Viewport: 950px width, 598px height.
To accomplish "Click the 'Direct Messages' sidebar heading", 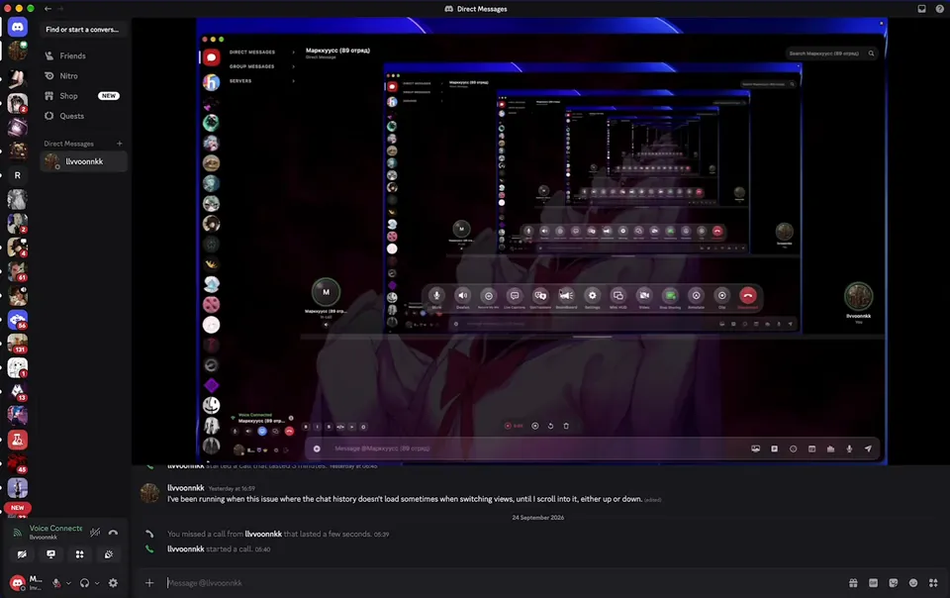I will [68, 144].
